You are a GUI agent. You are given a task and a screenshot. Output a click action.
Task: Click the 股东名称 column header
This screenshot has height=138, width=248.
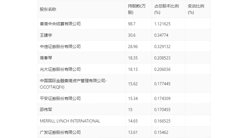pos(48,9)
